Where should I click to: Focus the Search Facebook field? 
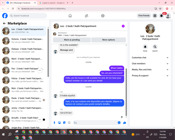[x=28, y=16]
